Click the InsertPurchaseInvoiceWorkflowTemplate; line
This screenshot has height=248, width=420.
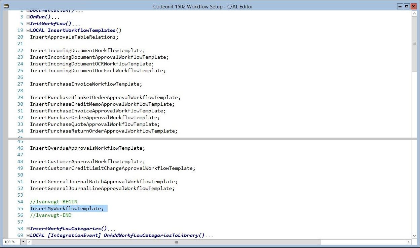coord(86,84)
